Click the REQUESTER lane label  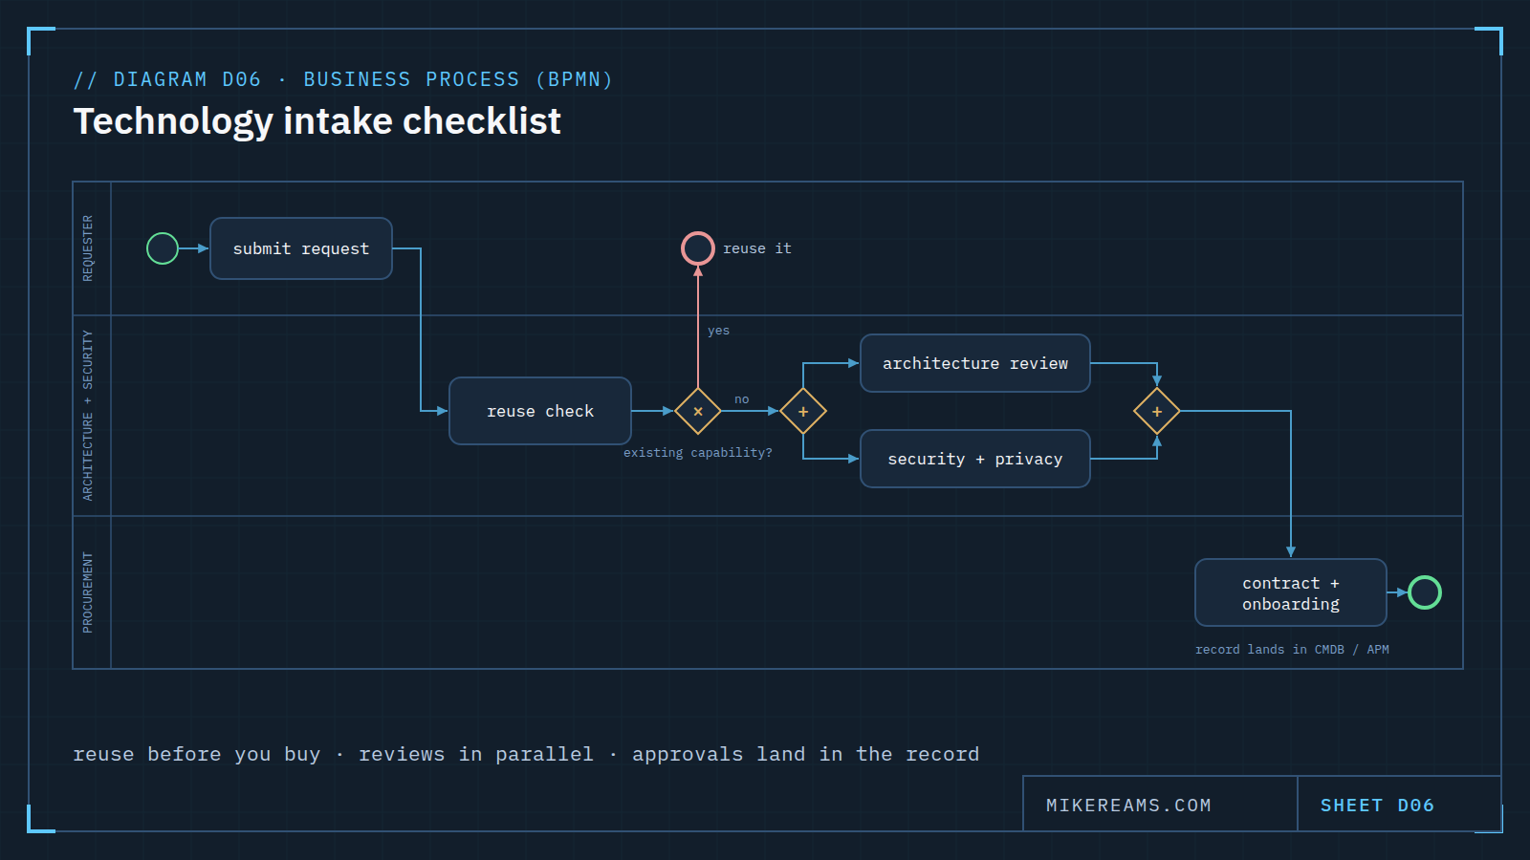pos(88,248)
